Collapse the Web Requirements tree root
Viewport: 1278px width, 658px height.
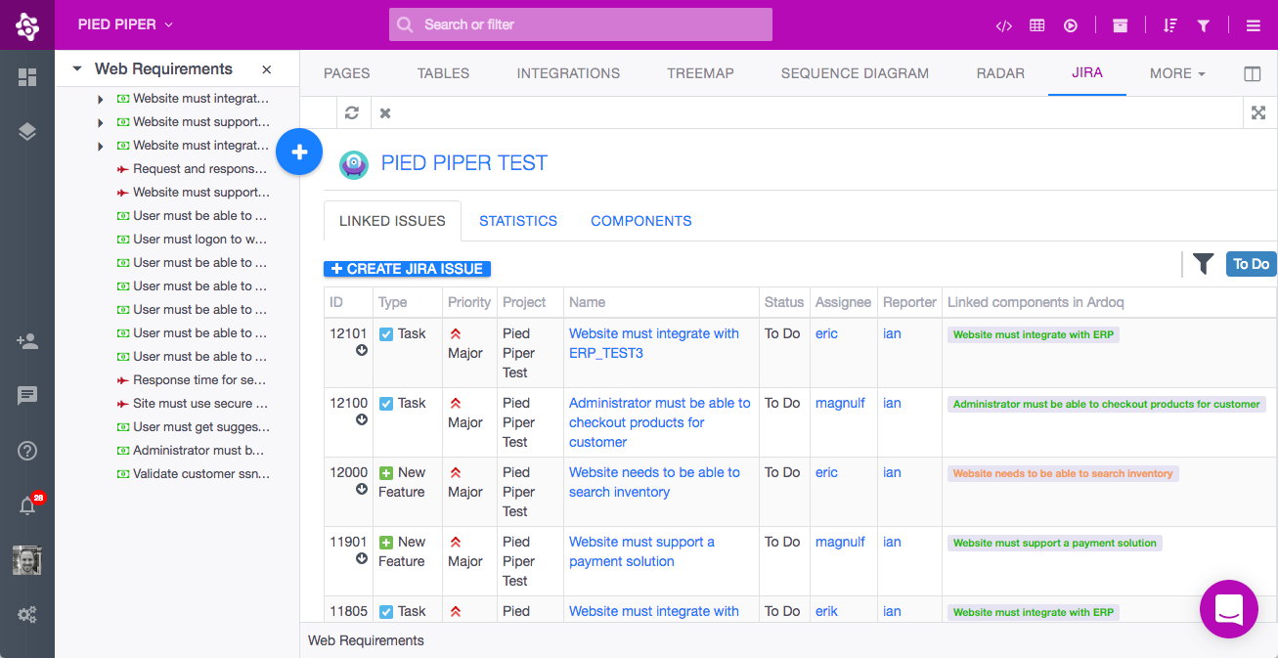(77, 69)
